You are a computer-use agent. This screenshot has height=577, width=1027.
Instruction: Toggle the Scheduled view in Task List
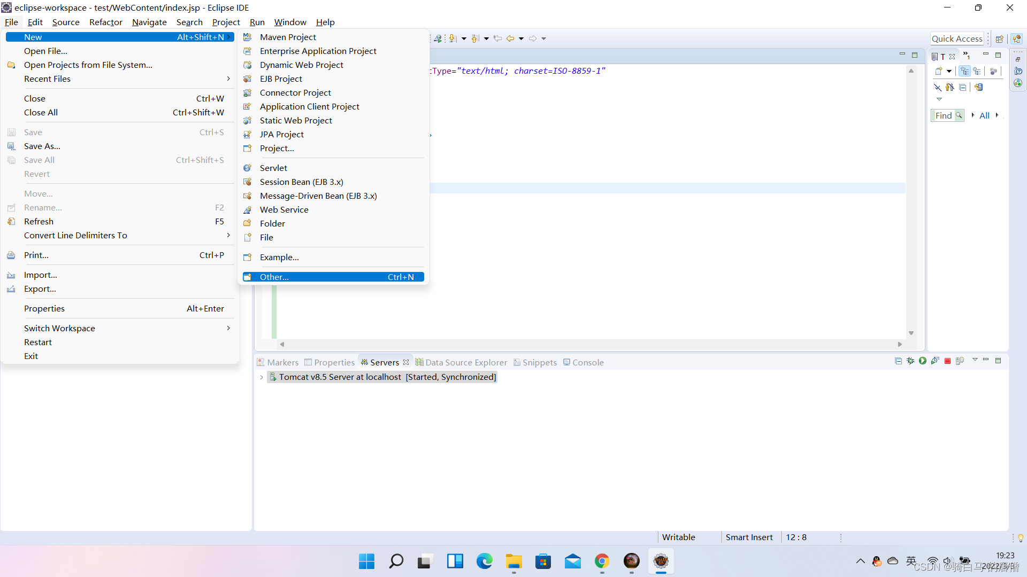[x=977, y=71]
